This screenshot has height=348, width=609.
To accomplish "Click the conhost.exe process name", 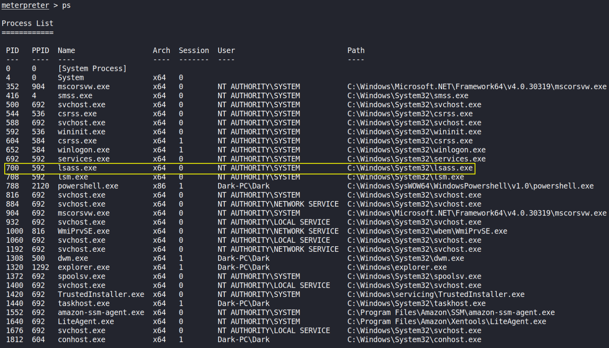I will click(x=82, y=340).
